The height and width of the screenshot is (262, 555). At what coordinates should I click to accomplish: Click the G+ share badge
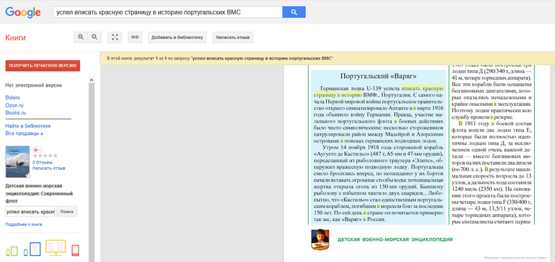(37, 150)
